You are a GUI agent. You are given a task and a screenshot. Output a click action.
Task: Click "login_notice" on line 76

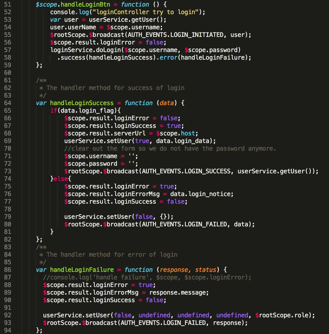tap(209, 194)
